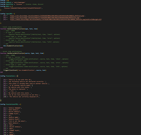This screenshot has height=135, width=141.
Task: Click the Config.LogosIMG declaration line
Action: pyautogui.click(x=8, y=14)
